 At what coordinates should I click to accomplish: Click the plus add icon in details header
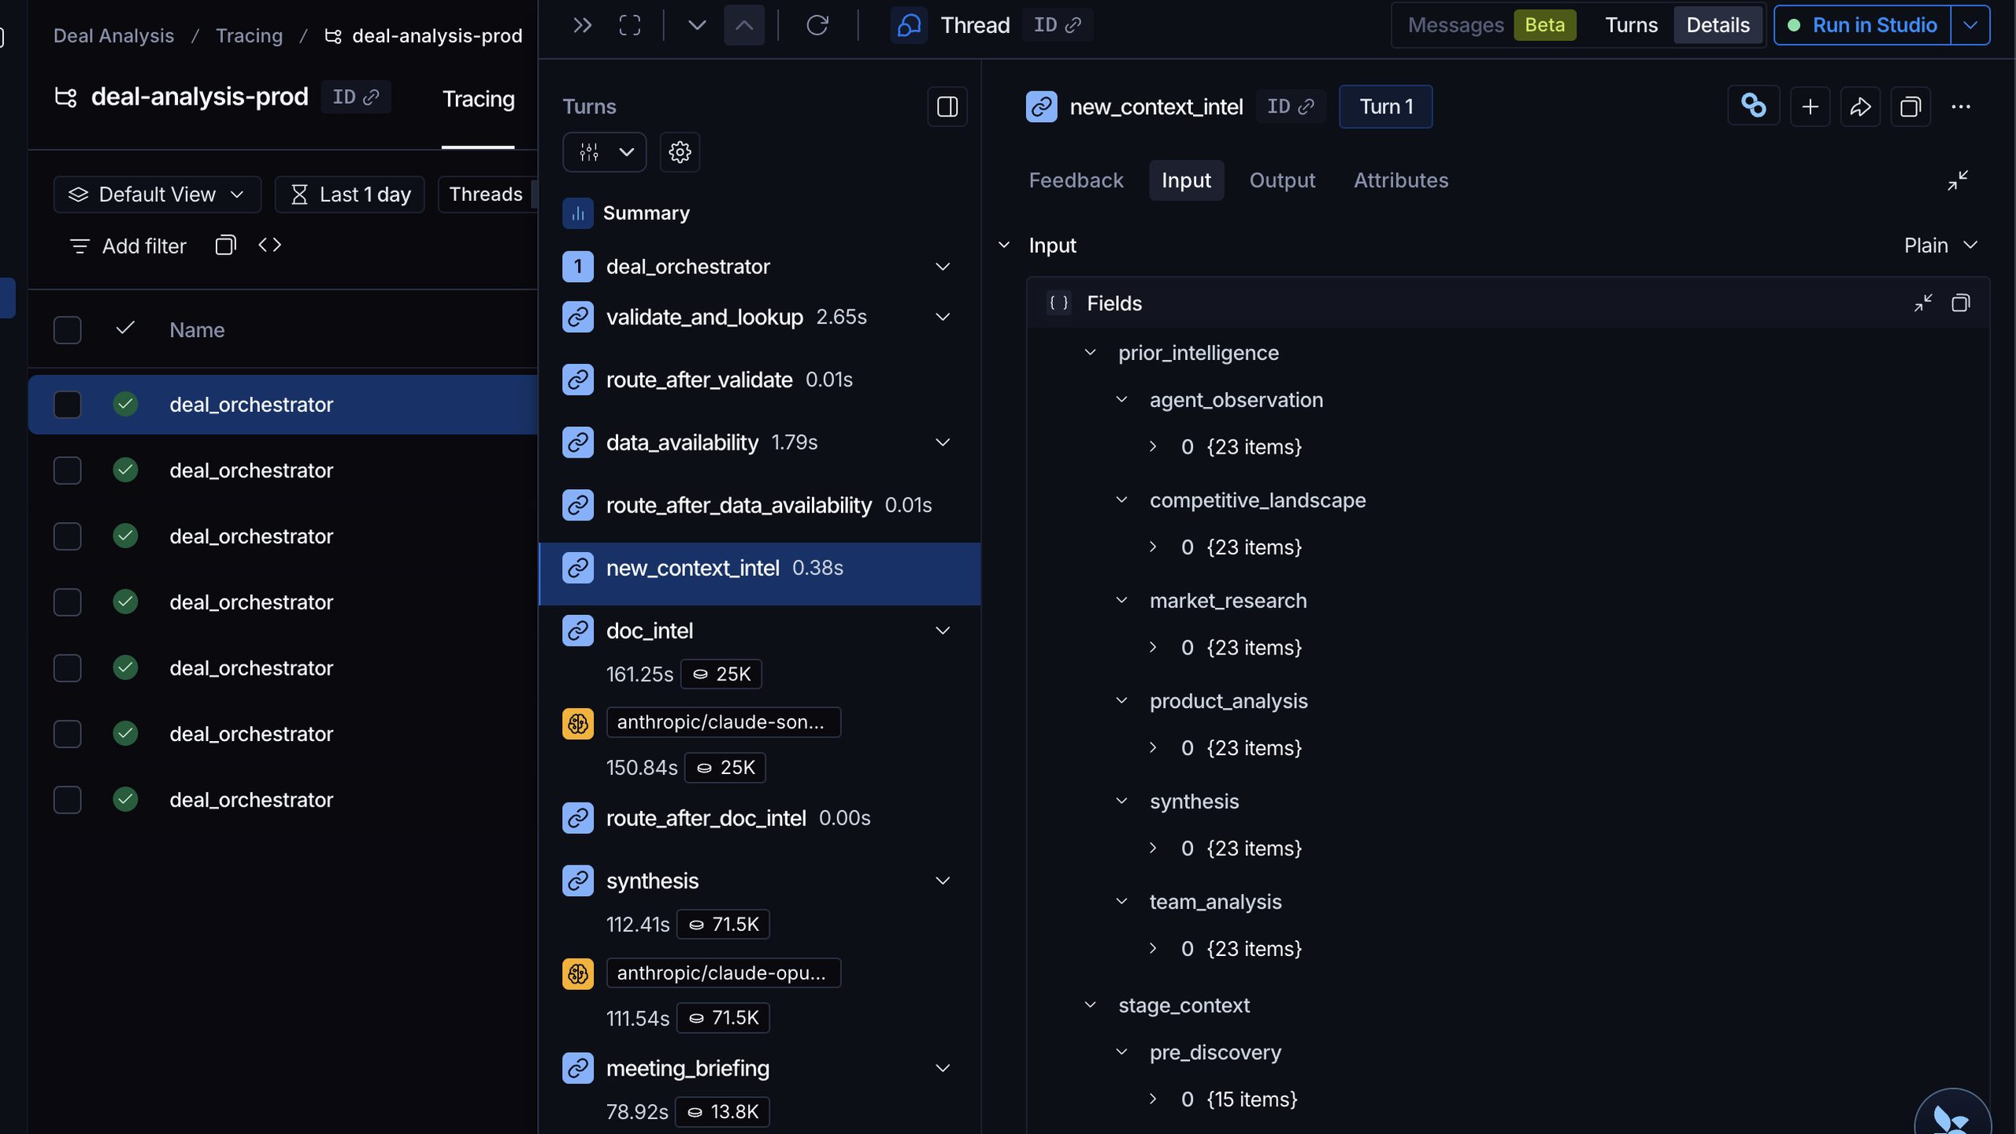[1810, 106]
